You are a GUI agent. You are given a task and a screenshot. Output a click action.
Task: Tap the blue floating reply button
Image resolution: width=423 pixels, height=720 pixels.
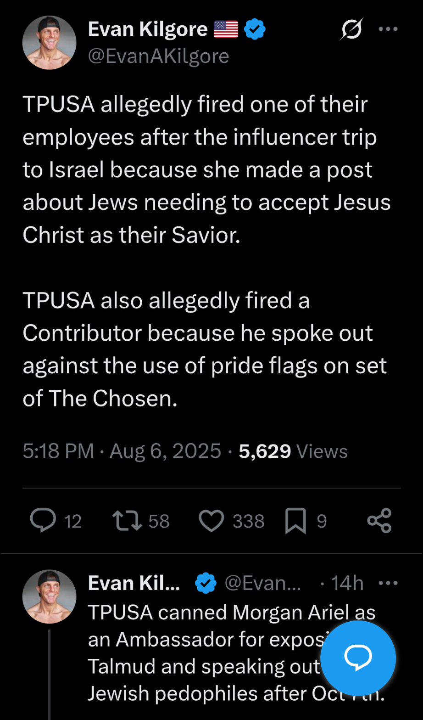click(x=358, y=658)
